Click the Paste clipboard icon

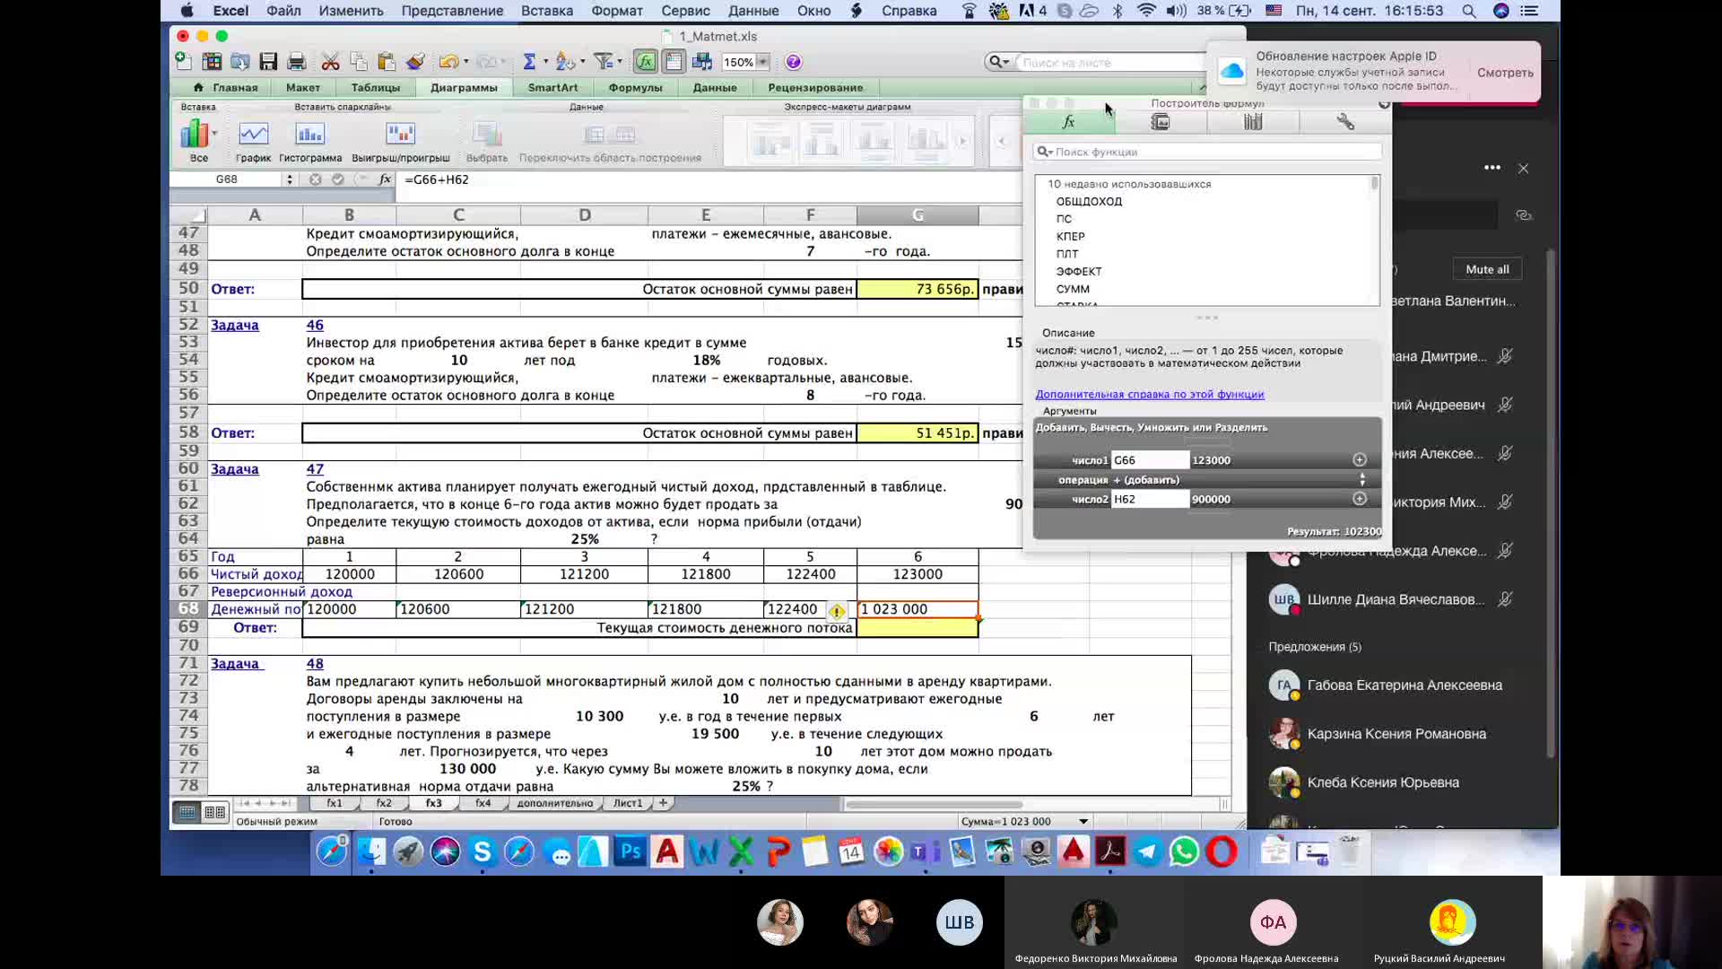tap(387, 62)
